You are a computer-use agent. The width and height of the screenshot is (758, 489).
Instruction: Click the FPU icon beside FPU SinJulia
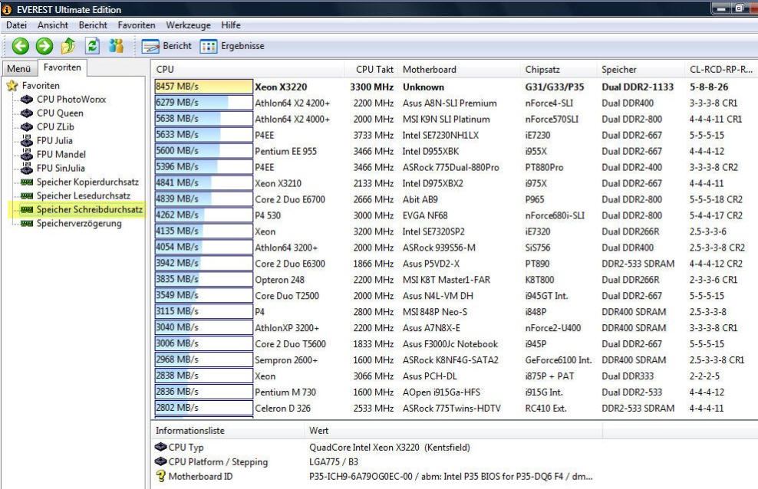27,168
